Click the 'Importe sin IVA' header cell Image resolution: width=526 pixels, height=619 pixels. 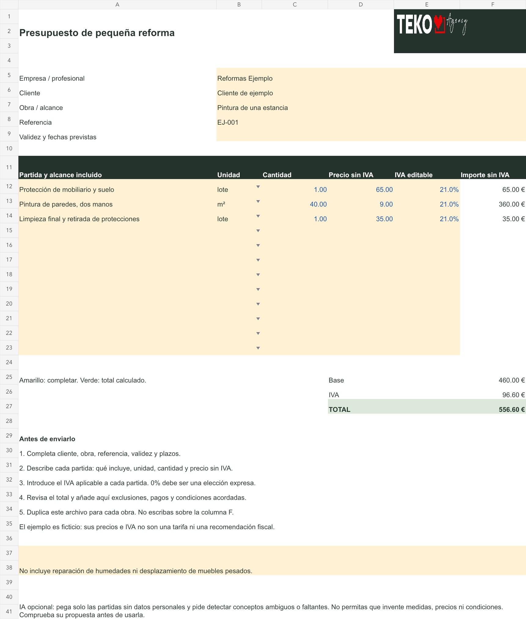pyautogui.click(x=493, y=167)
